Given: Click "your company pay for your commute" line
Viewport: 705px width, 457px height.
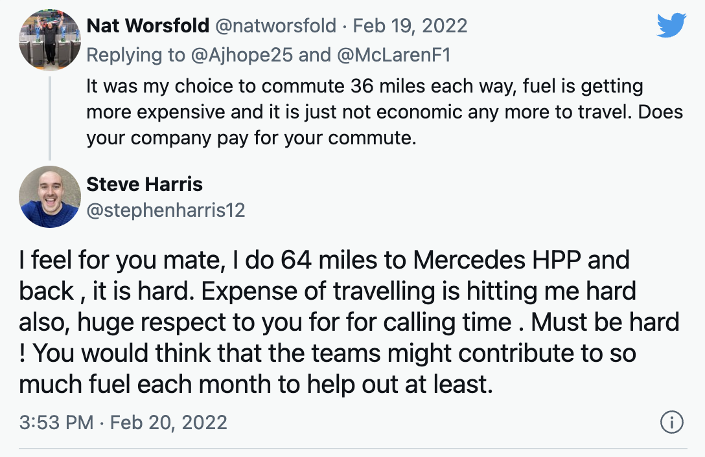Looking at the screenshot, I should (251, 138).
